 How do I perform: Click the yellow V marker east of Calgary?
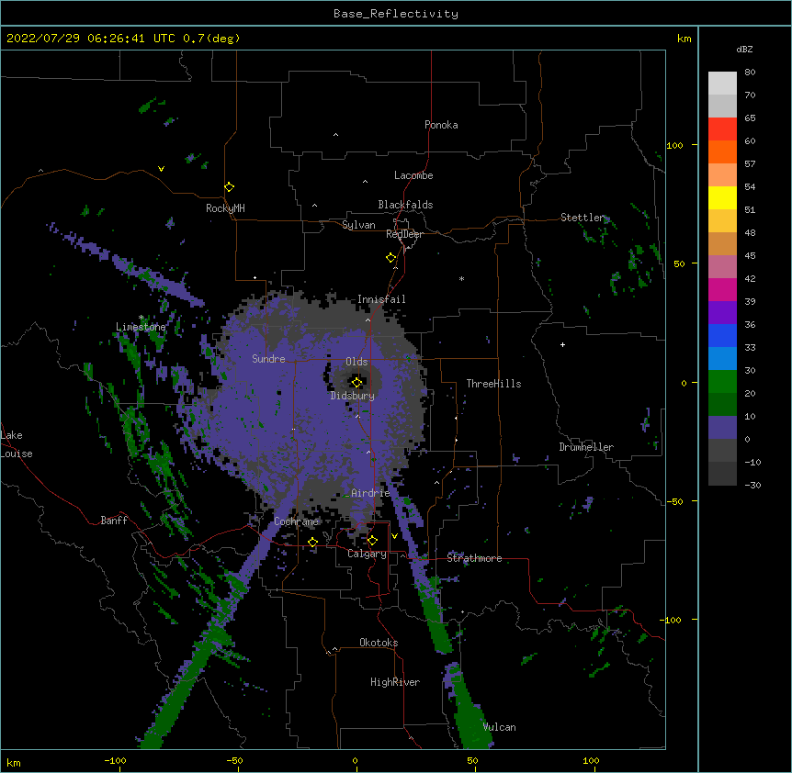point(394,536)
